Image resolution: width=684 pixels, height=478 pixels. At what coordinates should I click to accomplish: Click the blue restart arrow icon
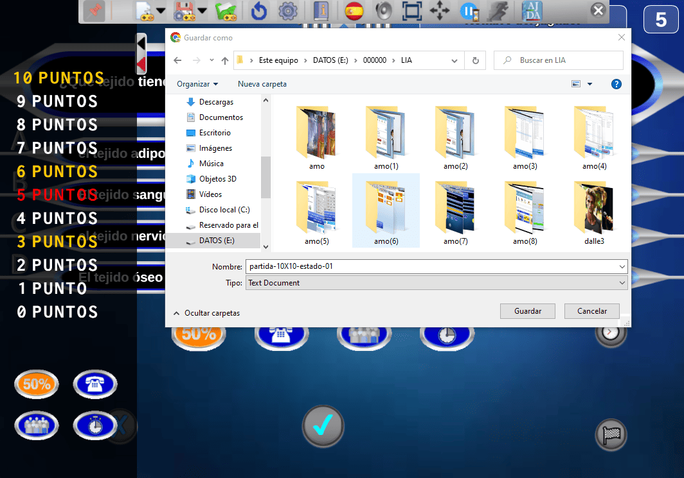pos(258,11)
